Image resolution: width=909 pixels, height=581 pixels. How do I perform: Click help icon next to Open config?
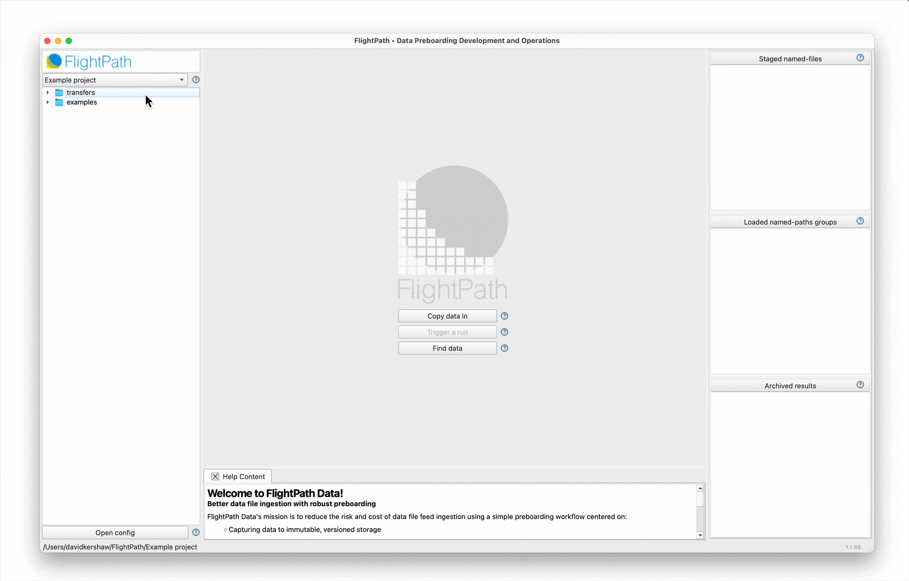[x=196, y=532]
